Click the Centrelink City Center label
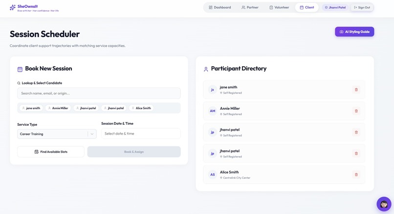 (237, 178)
